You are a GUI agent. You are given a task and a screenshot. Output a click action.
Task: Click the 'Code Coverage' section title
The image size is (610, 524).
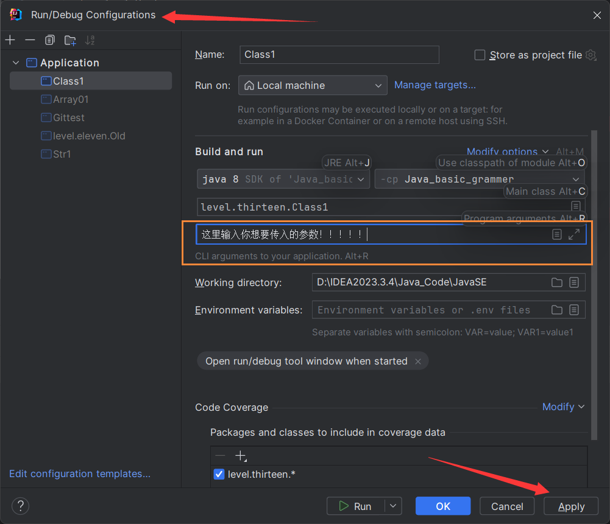(x=232, y=407)
